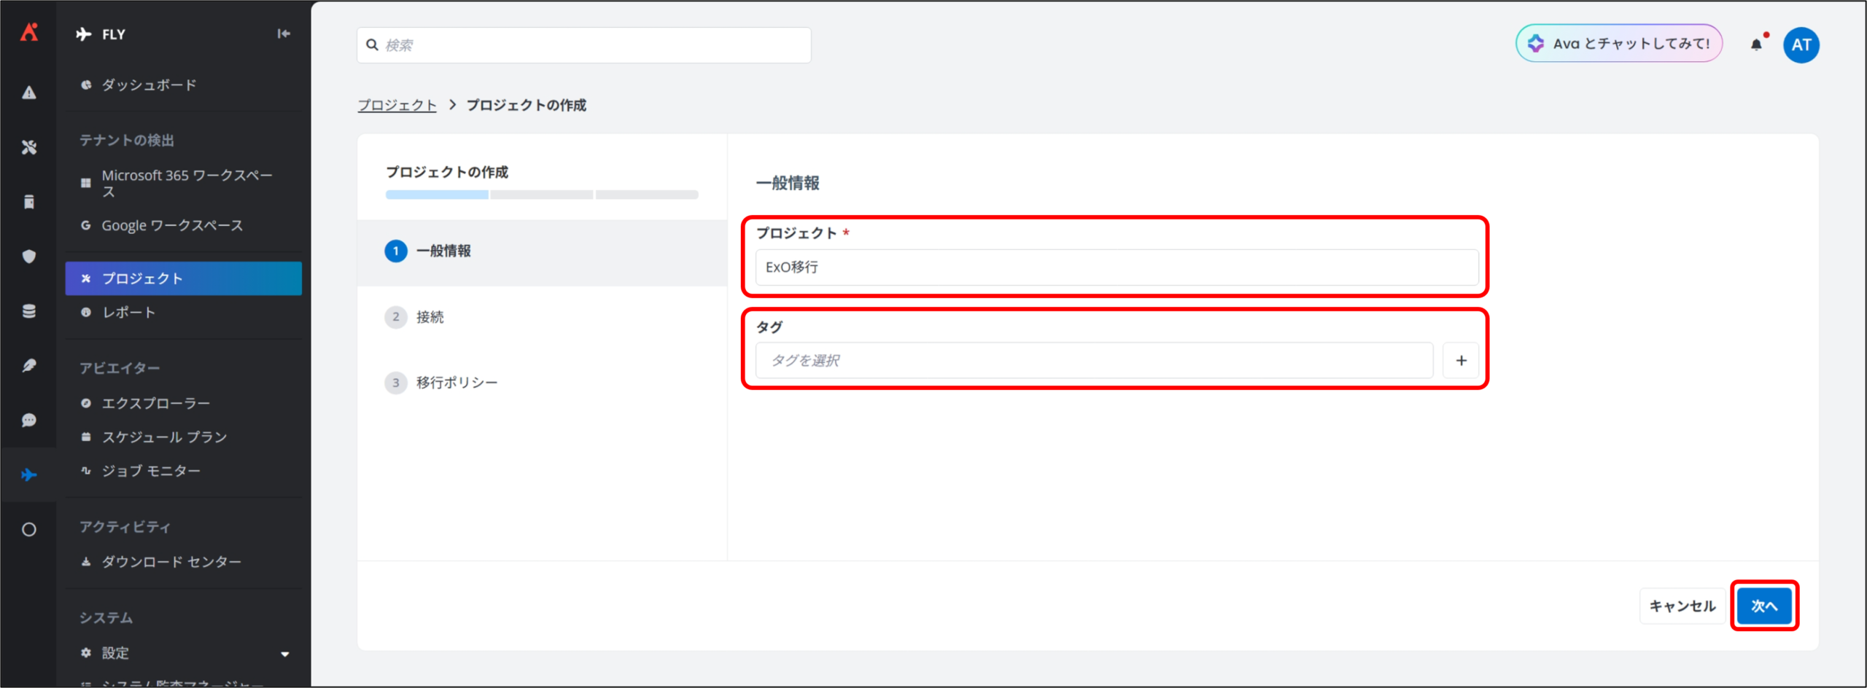Click the tools icon in left rail

click(x=29, y=147)
